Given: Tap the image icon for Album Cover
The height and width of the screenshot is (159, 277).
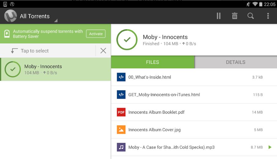Looking at the screenshot, I should click(121, 129).
